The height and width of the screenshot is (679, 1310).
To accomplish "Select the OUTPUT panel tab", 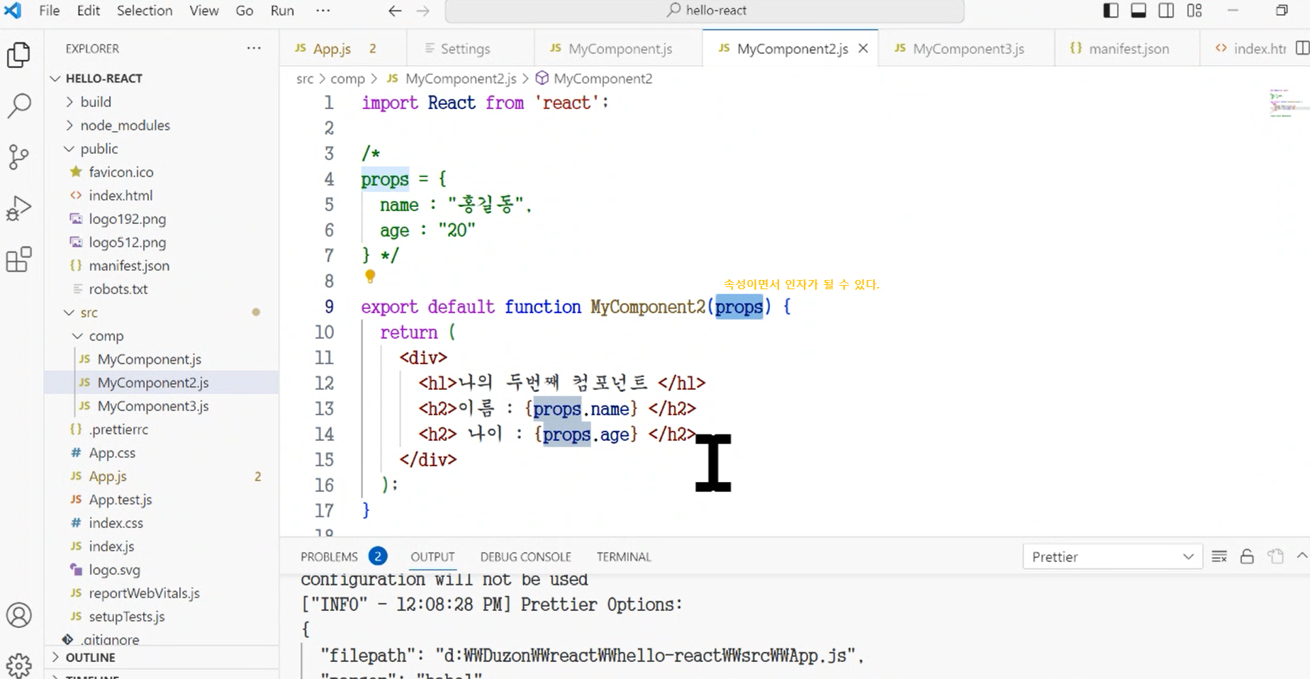I will click(432, 556).
